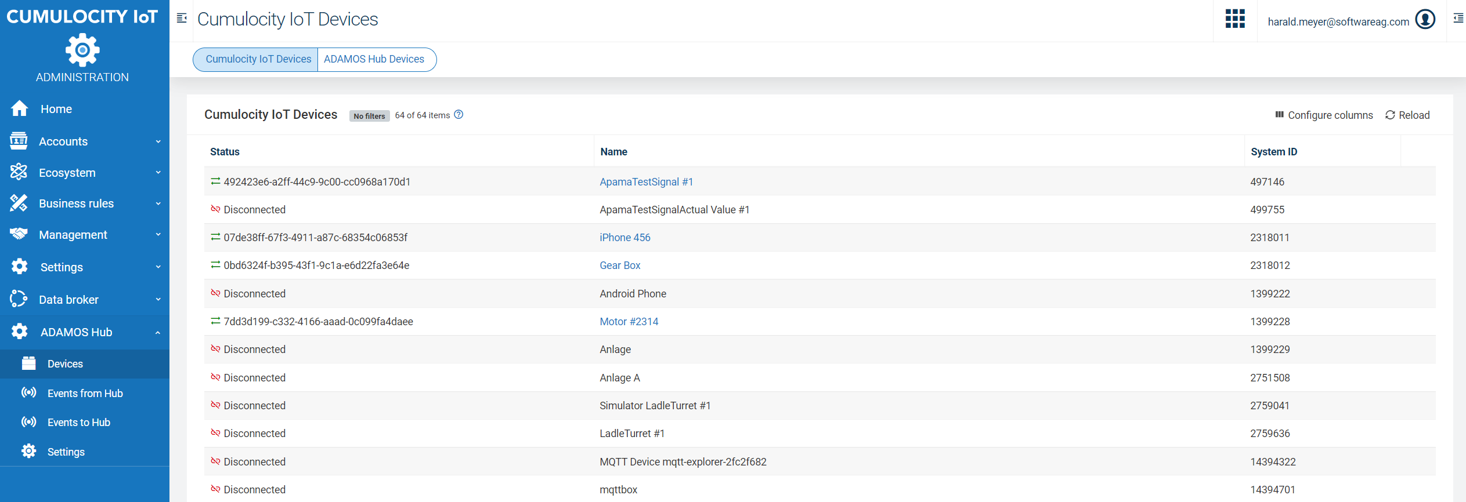Click the Home house icon in sidebar
Viewport: 1466px width, 502px height.
pos(19,108)
